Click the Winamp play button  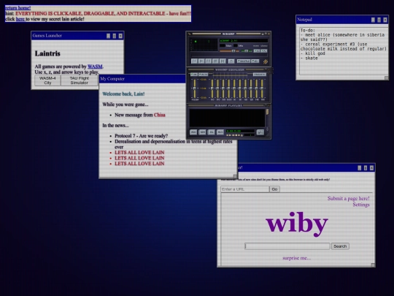point(201,61)
